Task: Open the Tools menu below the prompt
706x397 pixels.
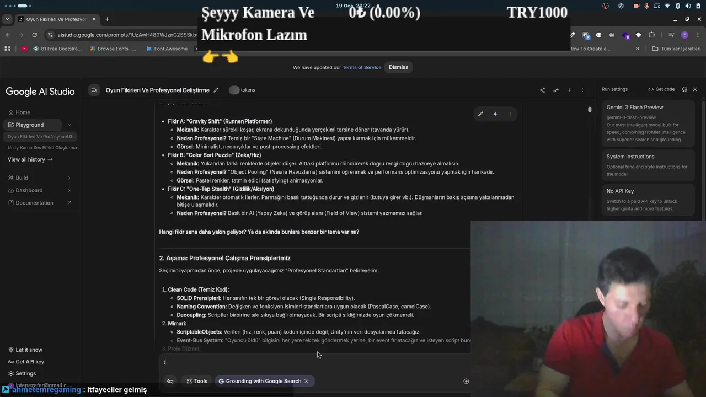Action: 197,381
